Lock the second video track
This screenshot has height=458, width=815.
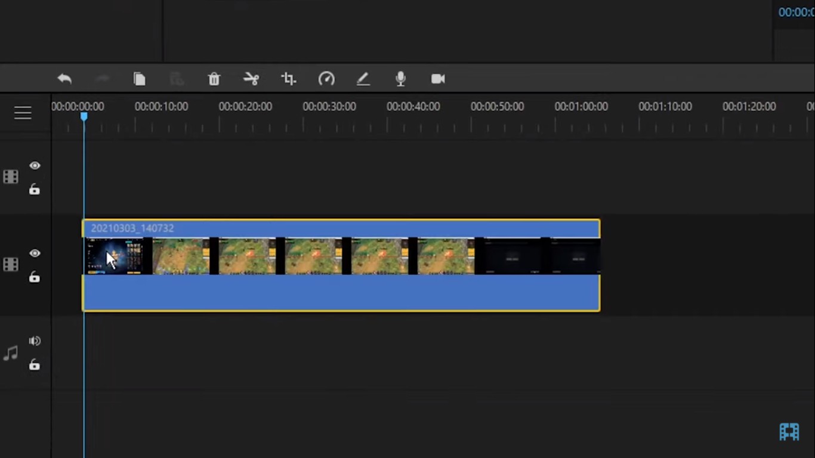35,277
